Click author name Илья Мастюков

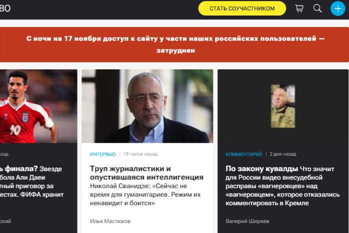110,221
